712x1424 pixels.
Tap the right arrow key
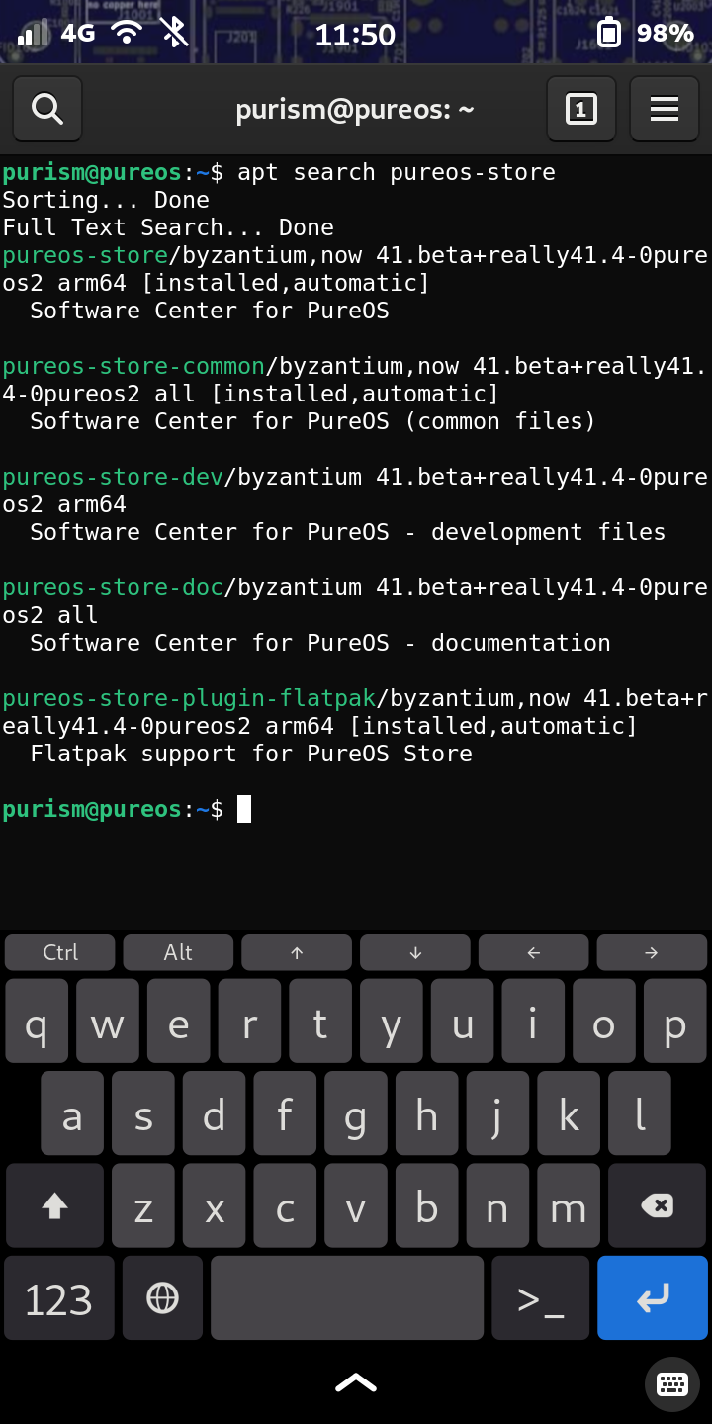652,952
